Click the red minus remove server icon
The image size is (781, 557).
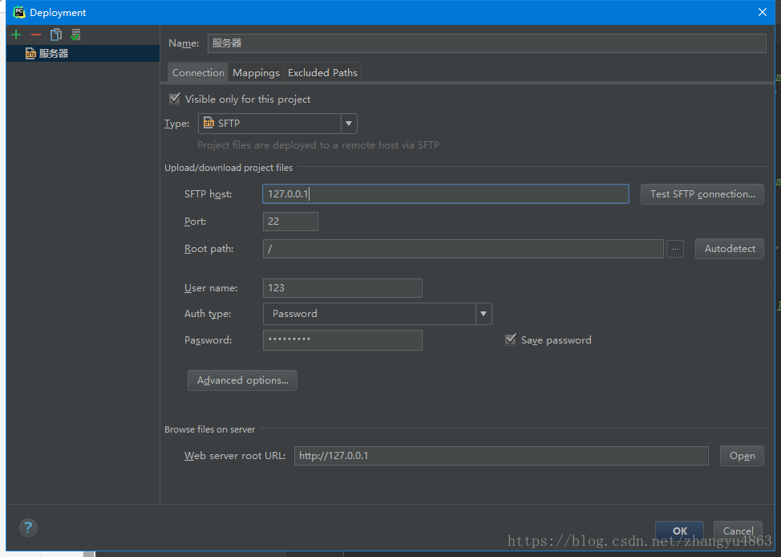click(35, 35)
